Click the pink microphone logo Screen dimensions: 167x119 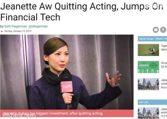(67, 87)
